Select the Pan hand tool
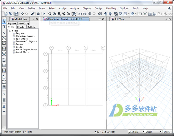Viewport: 174px width, 136px height. click(74, 14)
